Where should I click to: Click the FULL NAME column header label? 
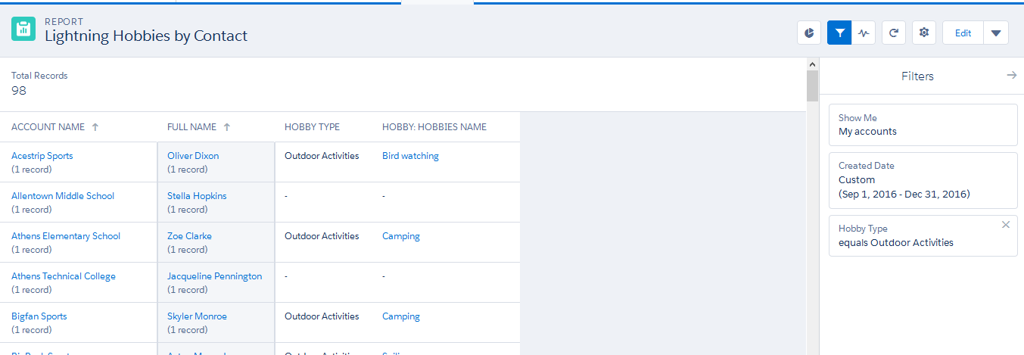[x=192, y=127]
